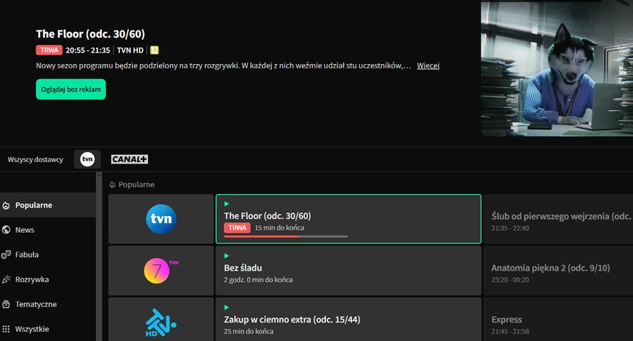Click the live video preview thumbnail
This screenshot has height=341, width=633.
point(557,68)
